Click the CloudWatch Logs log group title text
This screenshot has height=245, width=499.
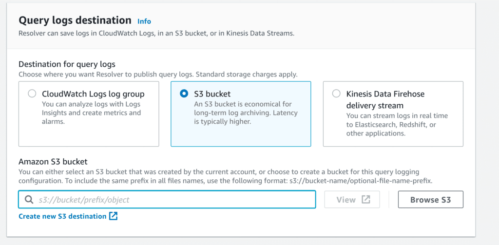coord(93,94)
